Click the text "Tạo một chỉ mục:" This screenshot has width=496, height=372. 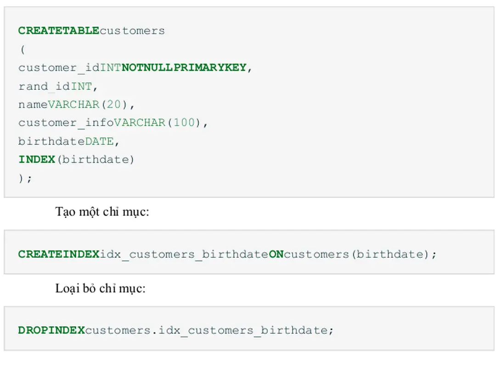coord(102,212)
